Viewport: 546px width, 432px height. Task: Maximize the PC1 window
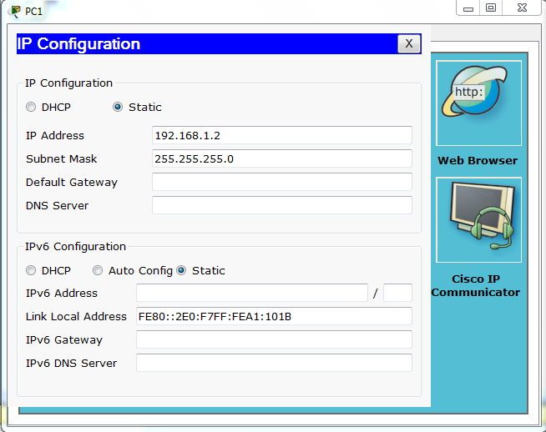coord(491,8)
